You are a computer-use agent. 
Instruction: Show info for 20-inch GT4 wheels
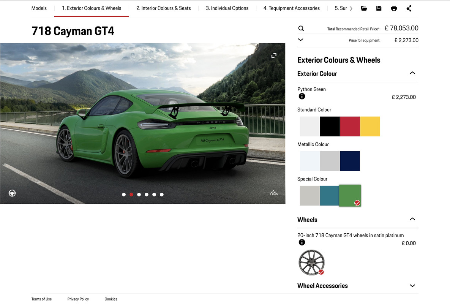pos(302,242)
